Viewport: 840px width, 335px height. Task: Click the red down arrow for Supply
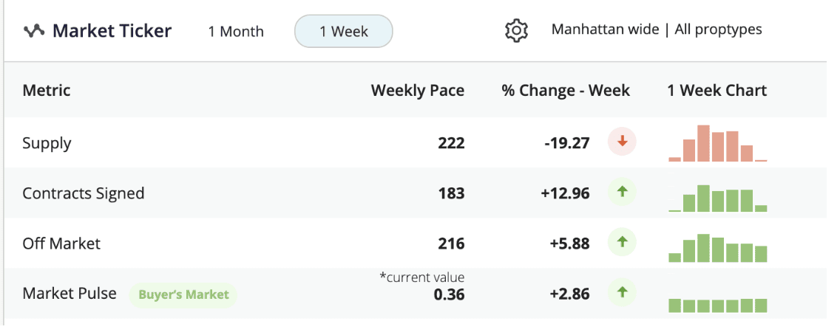click(622, 142)
